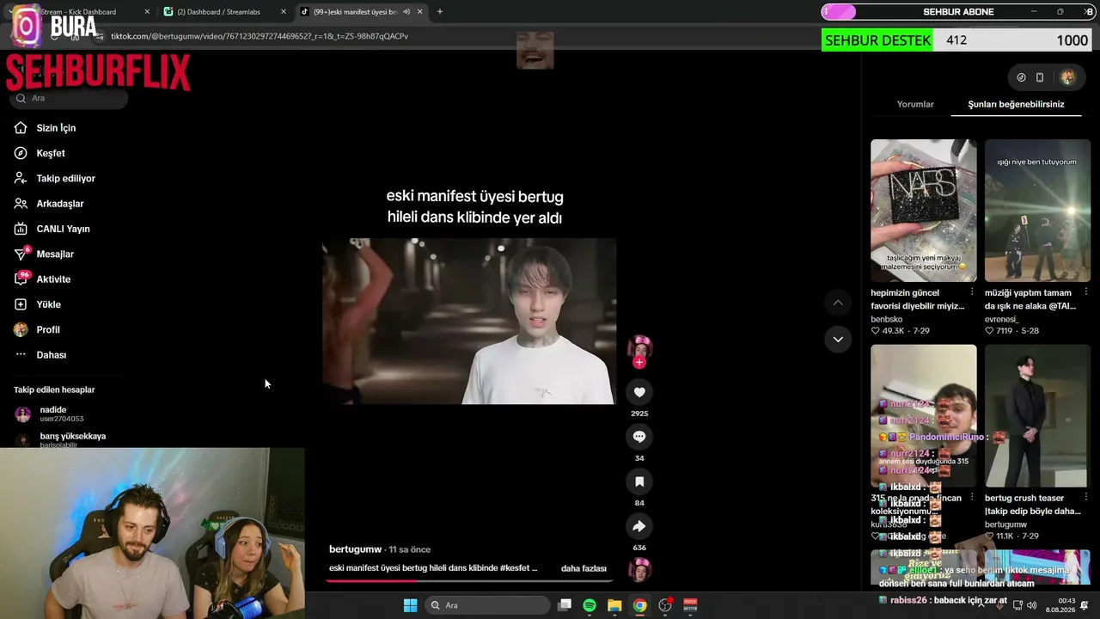This screenshot has width=1100, height=619.
Task: Open the Voicemeeter app on the taskbar
Action: [x=690, y=605]
